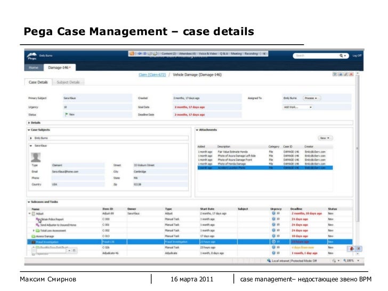This screenshot has height=291, width=388.
Task: Click urgency clock icon in Adjust row
Action: point(274,213)
